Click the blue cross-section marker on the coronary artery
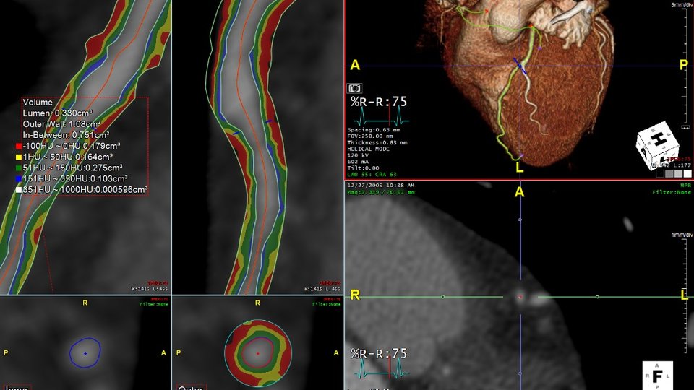Viewport: 694px width, 390px height. click(x=520, y=66)
